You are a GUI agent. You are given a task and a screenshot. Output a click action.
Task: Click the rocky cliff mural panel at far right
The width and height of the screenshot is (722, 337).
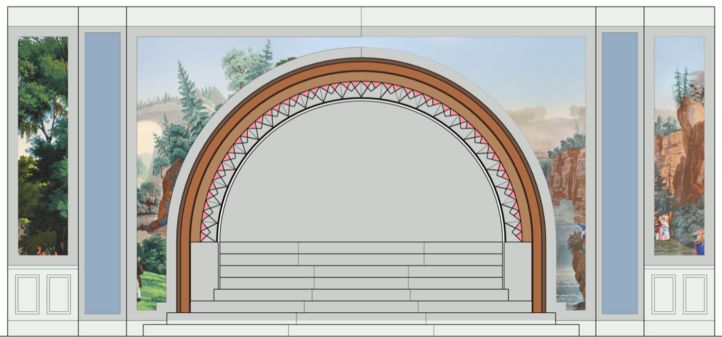[x=679, y=146]
